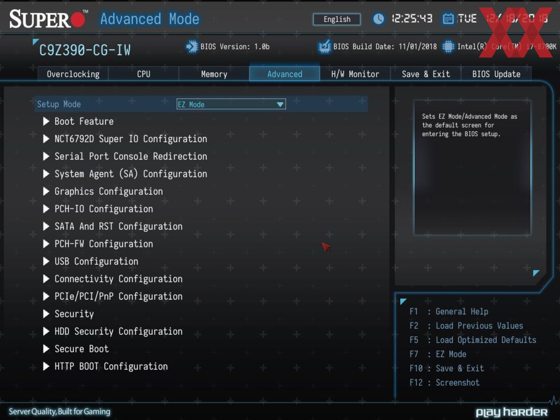
Task: Select the Advanced tab
Action: click(285, 74)
